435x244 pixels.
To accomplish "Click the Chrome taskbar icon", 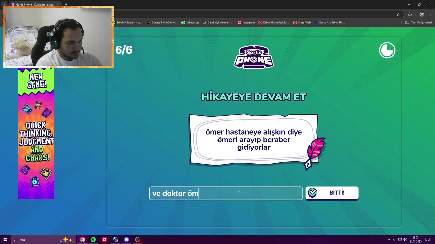I will (82, 240).
